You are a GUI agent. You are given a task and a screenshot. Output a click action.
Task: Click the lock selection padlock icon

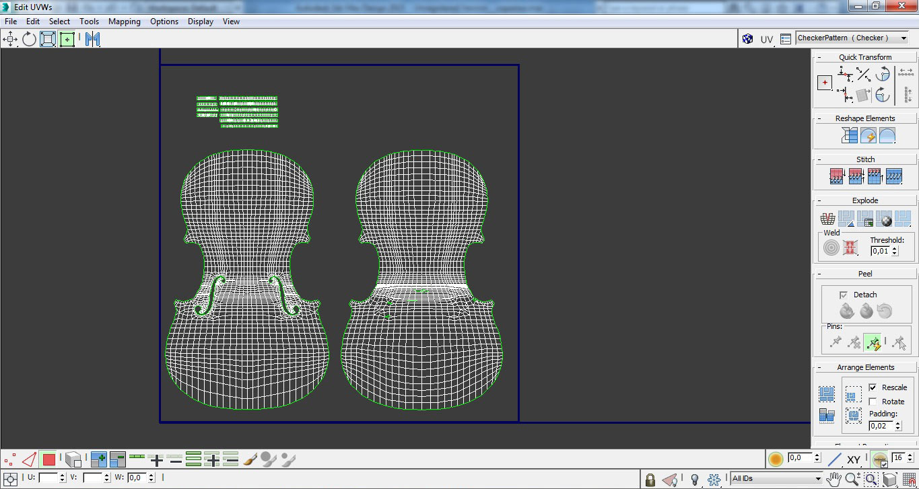coord(650,479)
